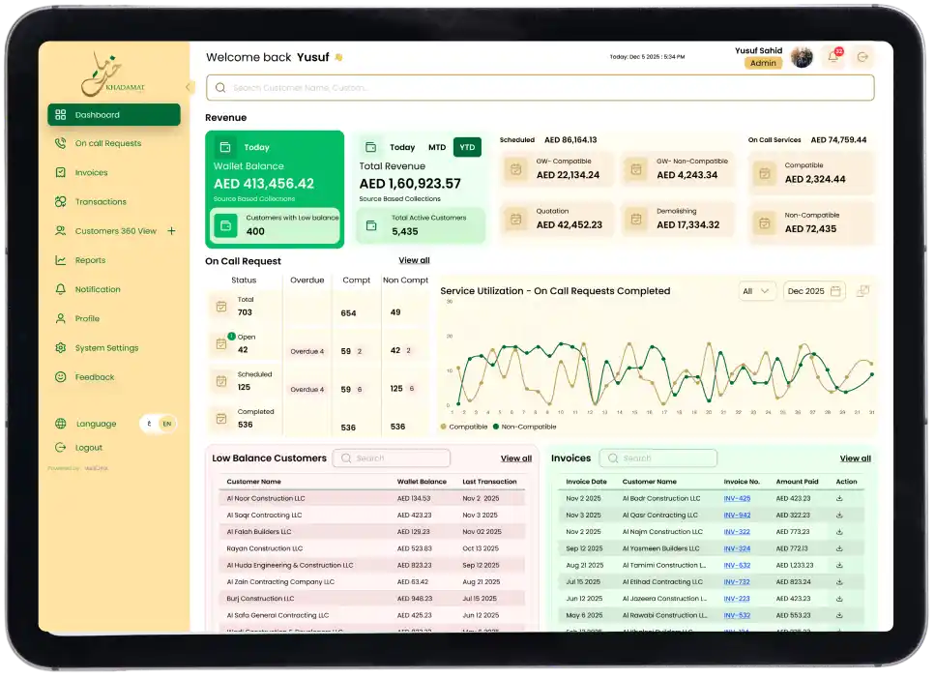Click the Low Balance Customers search field

pyautogui.click(x=392, y=458)
